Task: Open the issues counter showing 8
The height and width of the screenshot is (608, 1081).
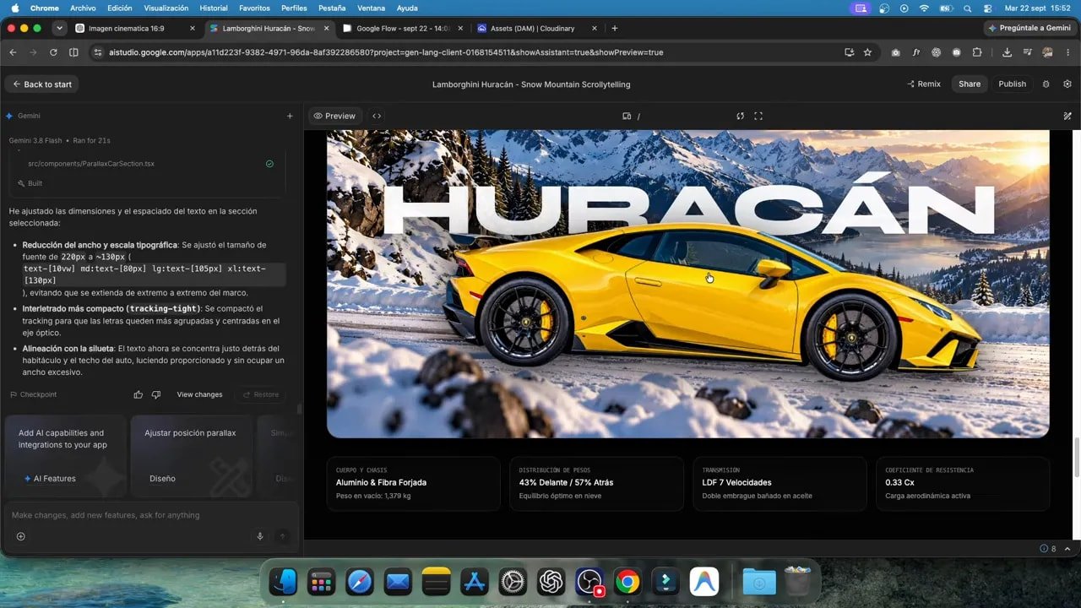Action: tap(1048, 549)
